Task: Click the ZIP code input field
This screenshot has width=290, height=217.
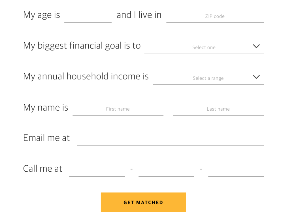Action: (x=215, y=18)
